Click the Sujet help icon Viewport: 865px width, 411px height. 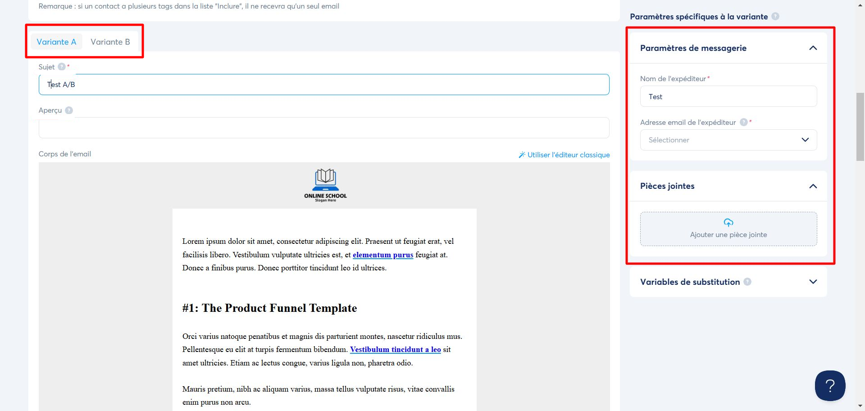(x=62, y=67)
